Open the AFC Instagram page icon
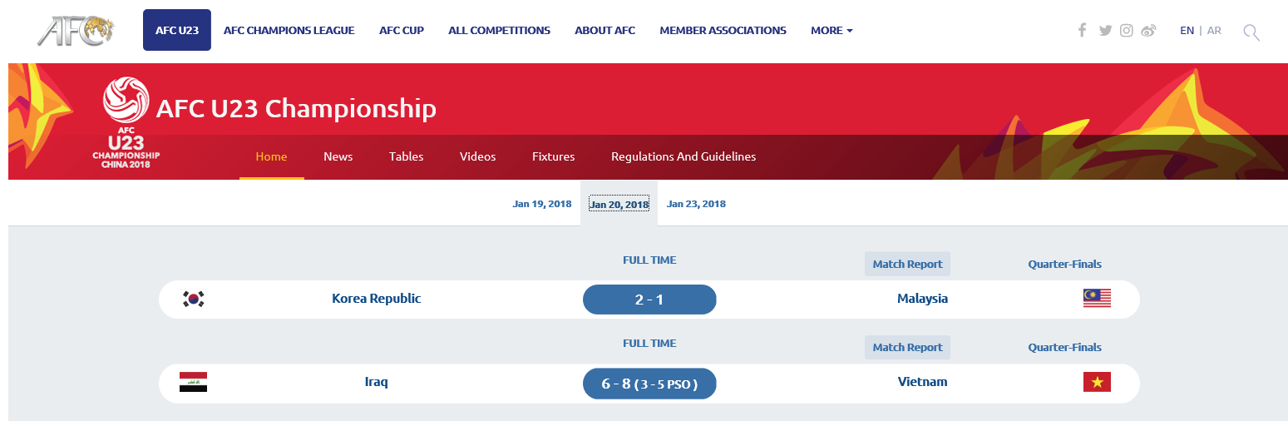The height and width of the screenshot is (426, 1288). (1127, 31)
